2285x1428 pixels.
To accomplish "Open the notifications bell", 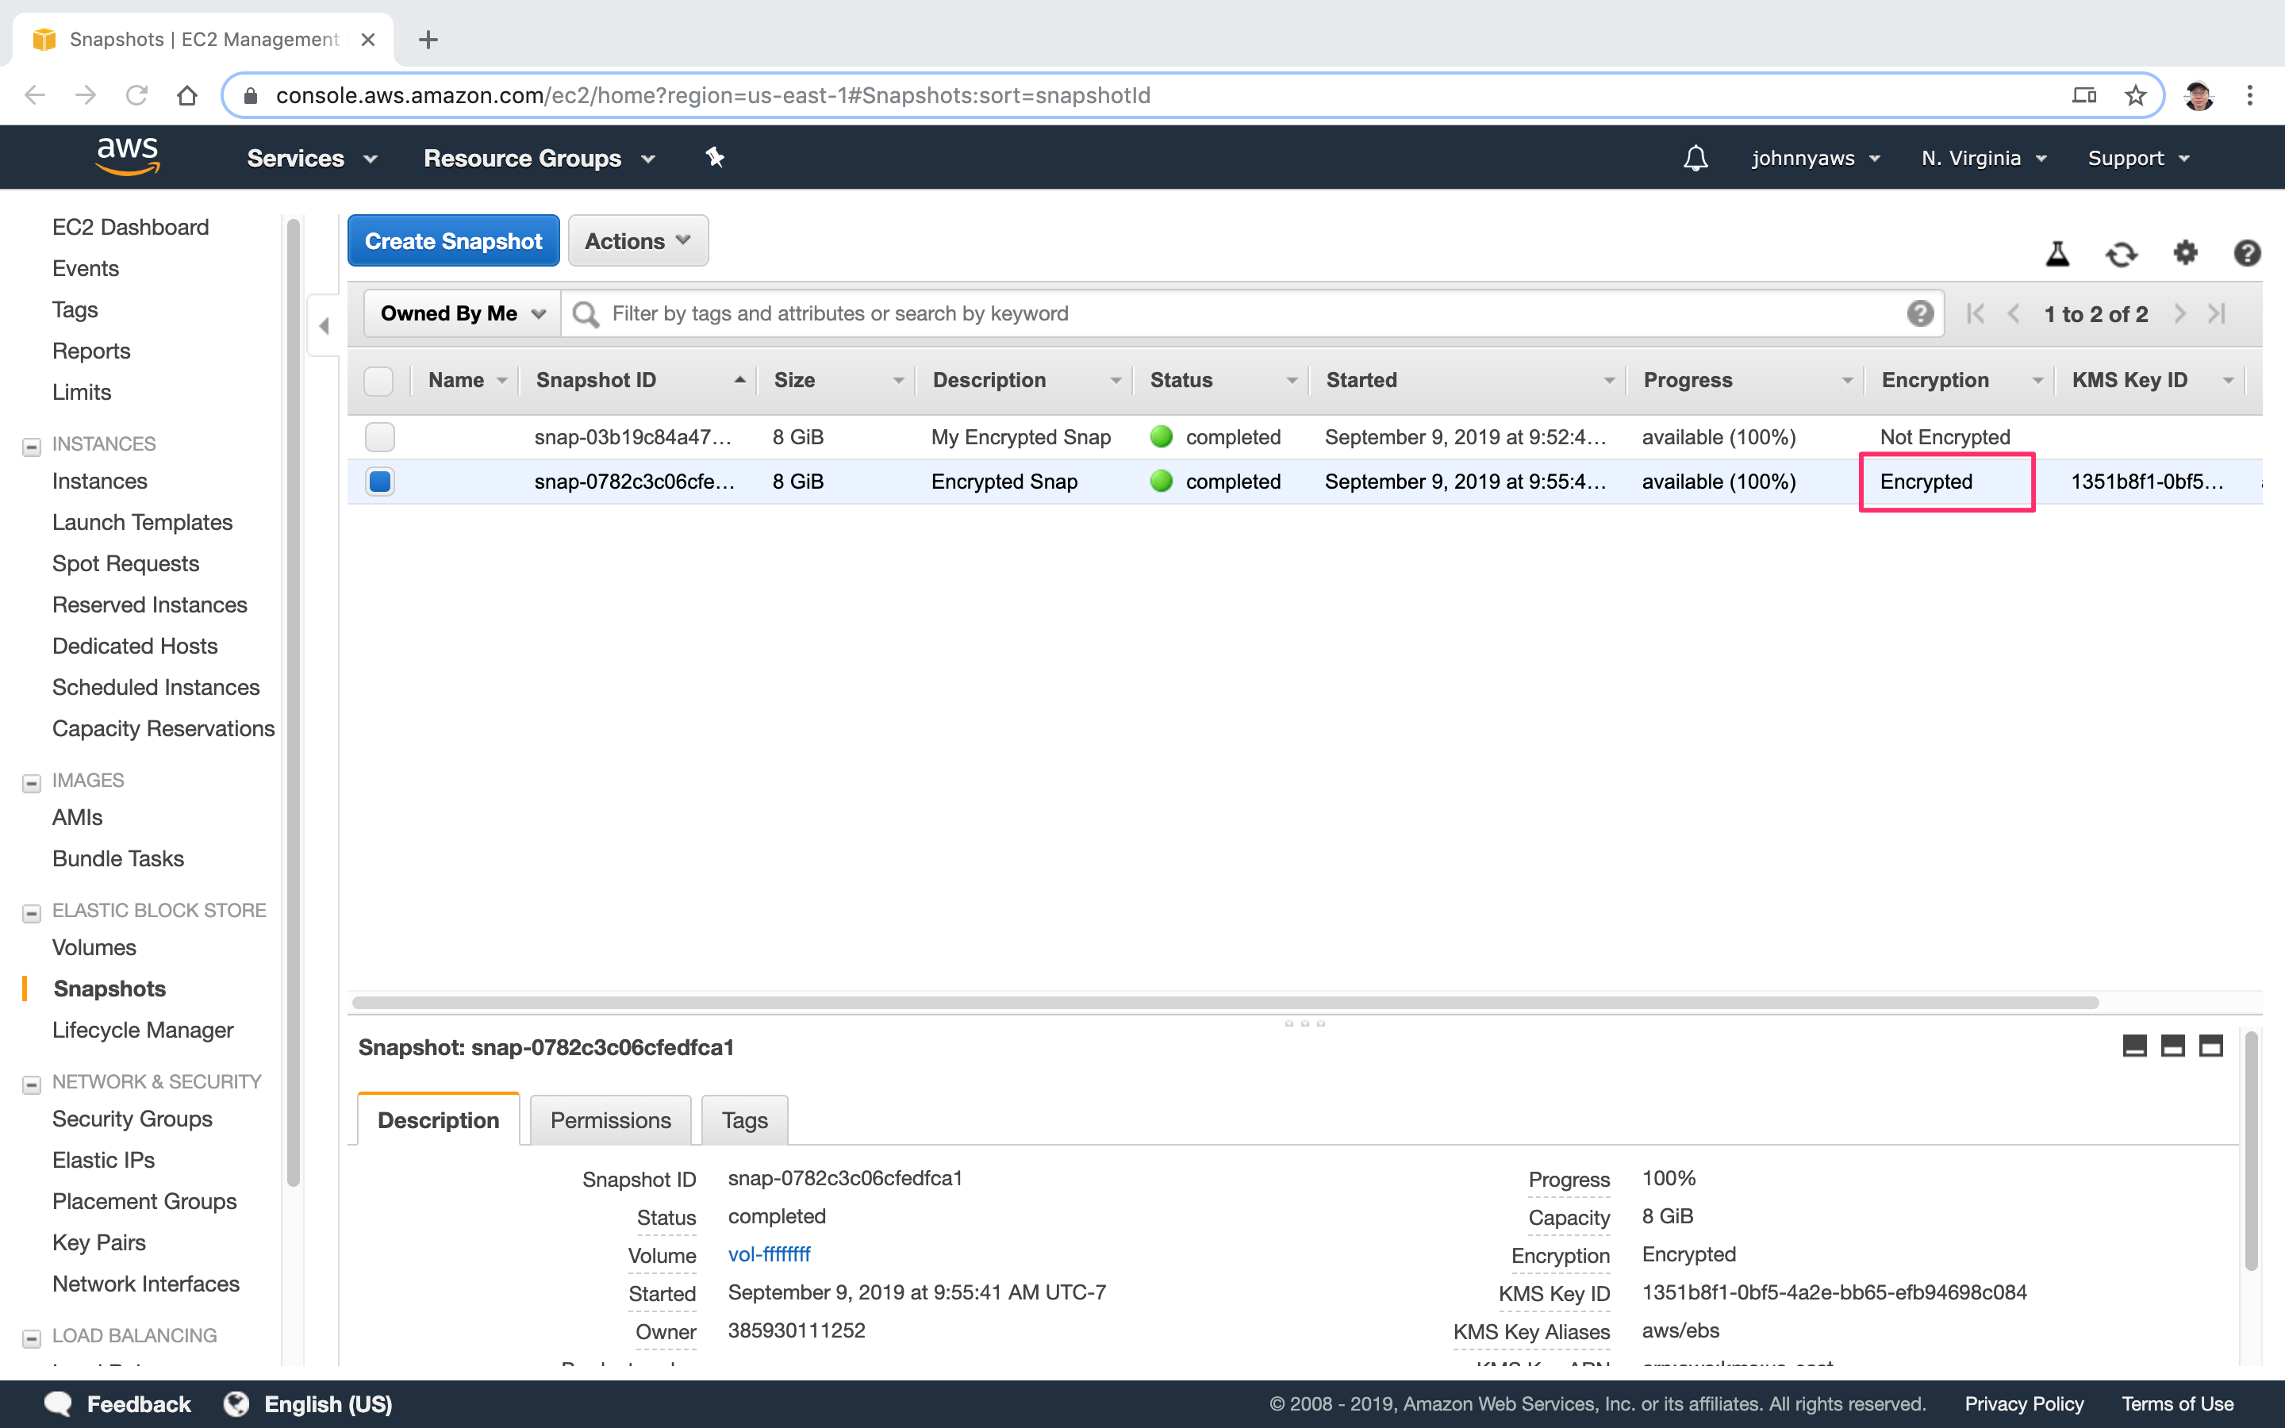I will [x=1695, y=158].
